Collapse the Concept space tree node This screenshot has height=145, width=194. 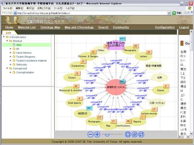point(4,37)
